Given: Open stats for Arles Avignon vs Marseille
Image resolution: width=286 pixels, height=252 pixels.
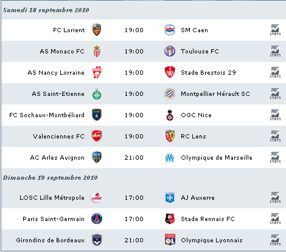Looking at the screenshot, I should [x=275, y=157].
